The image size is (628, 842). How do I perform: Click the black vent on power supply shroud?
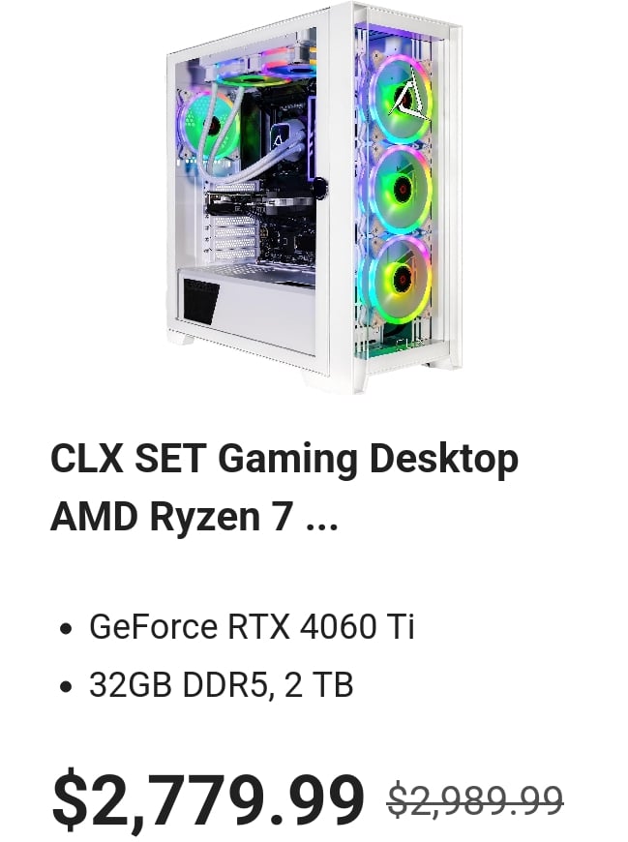coord(200,301)
